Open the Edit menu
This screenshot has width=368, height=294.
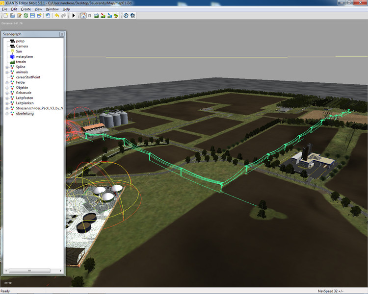pos(14,9)
